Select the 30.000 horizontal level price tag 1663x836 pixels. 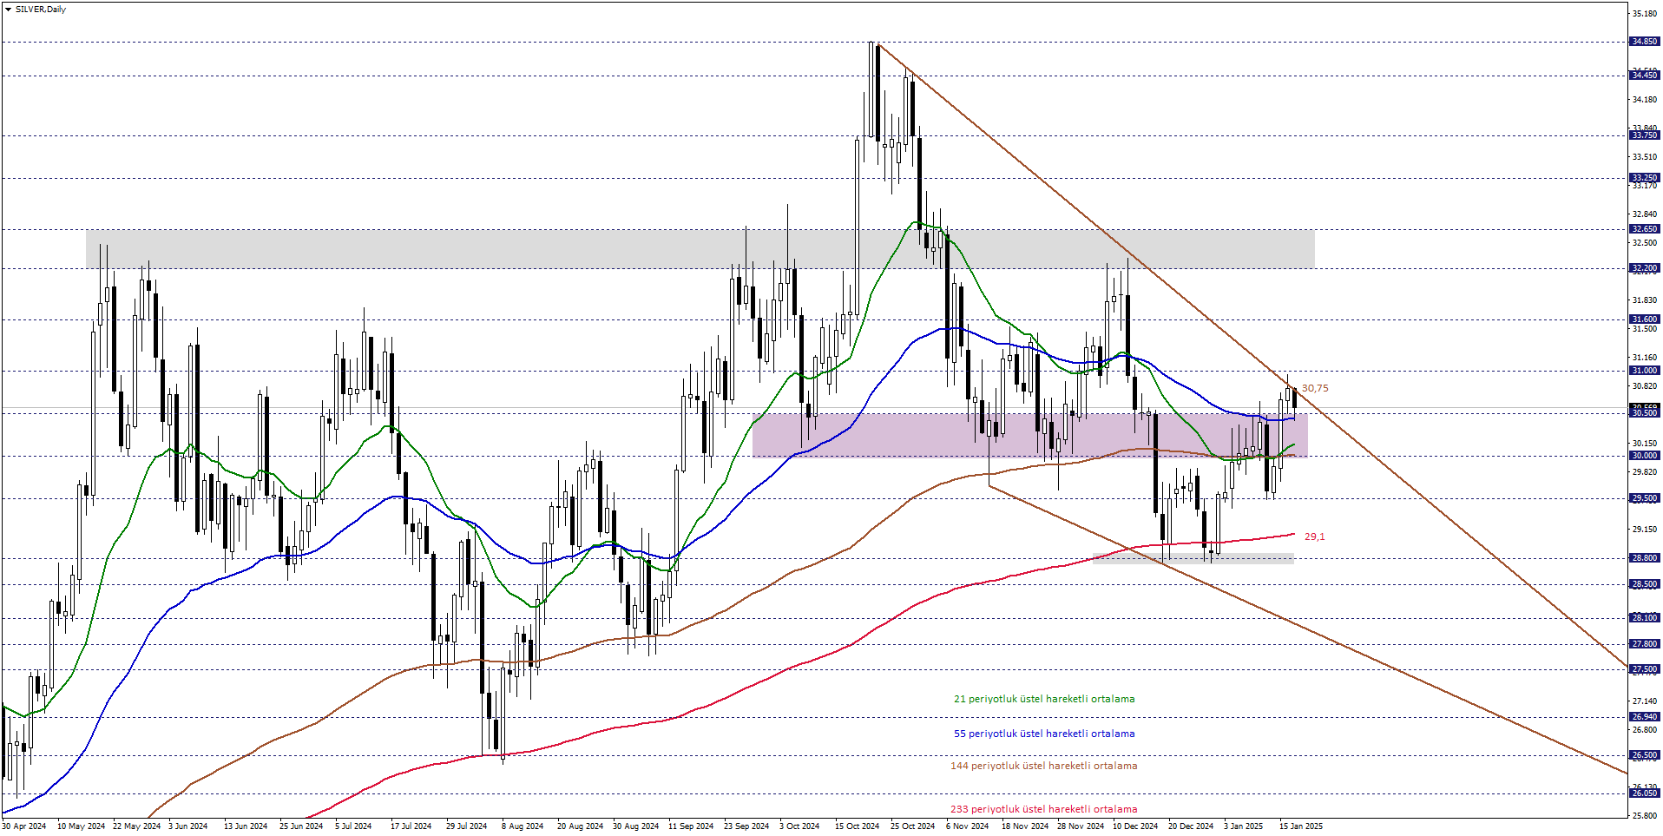(1645, 456)
